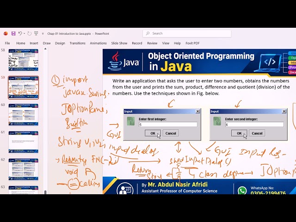Click OK in second integer dialog

click(239, 133)
